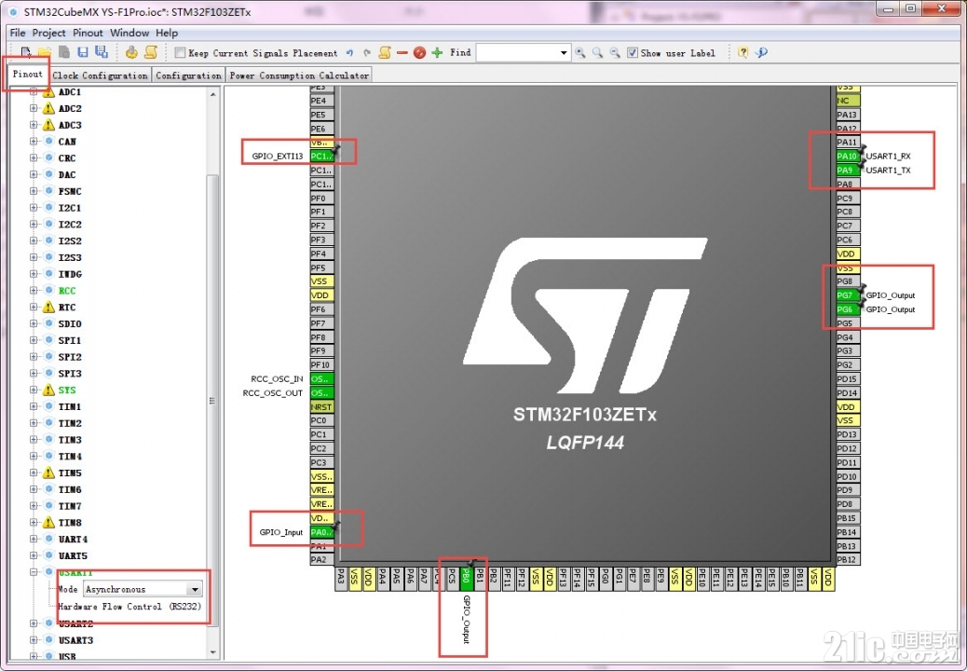
Task: Click the magnifier icon nearest the Find box
Action: pos(580,53)
